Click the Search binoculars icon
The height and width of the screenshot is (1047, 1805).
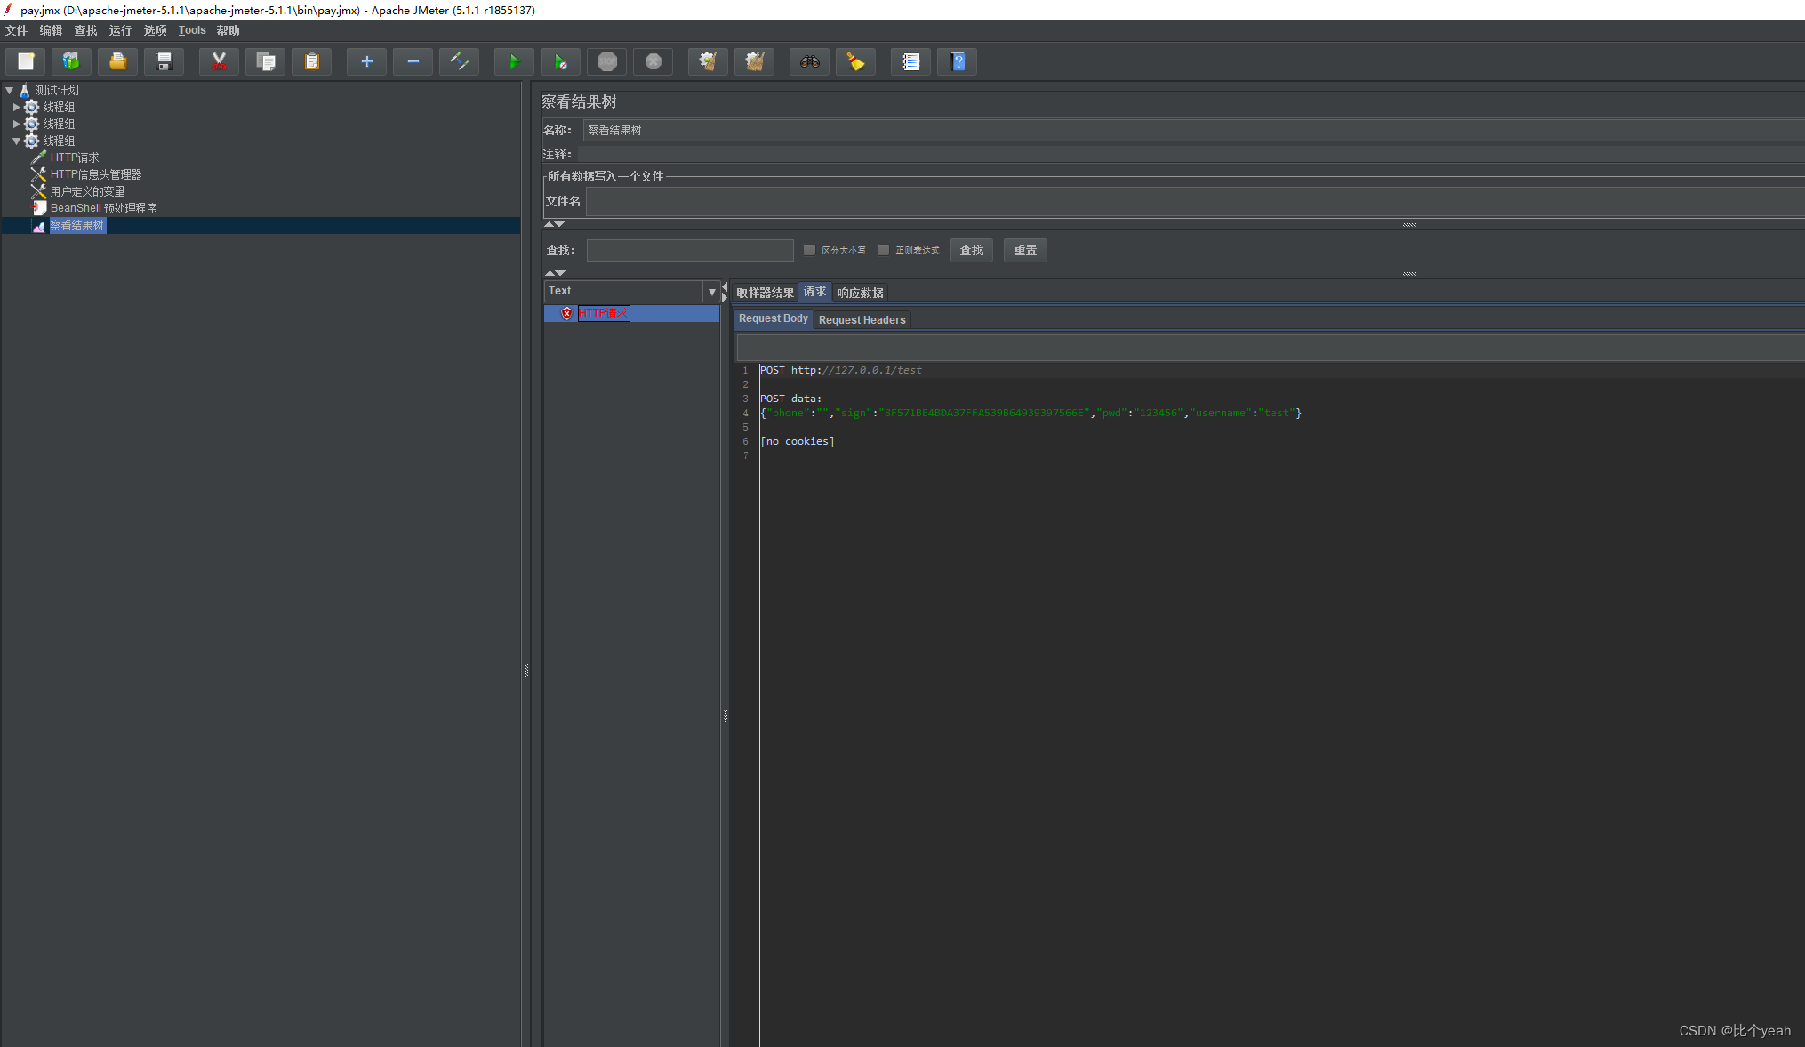click(x=809, y=61)
